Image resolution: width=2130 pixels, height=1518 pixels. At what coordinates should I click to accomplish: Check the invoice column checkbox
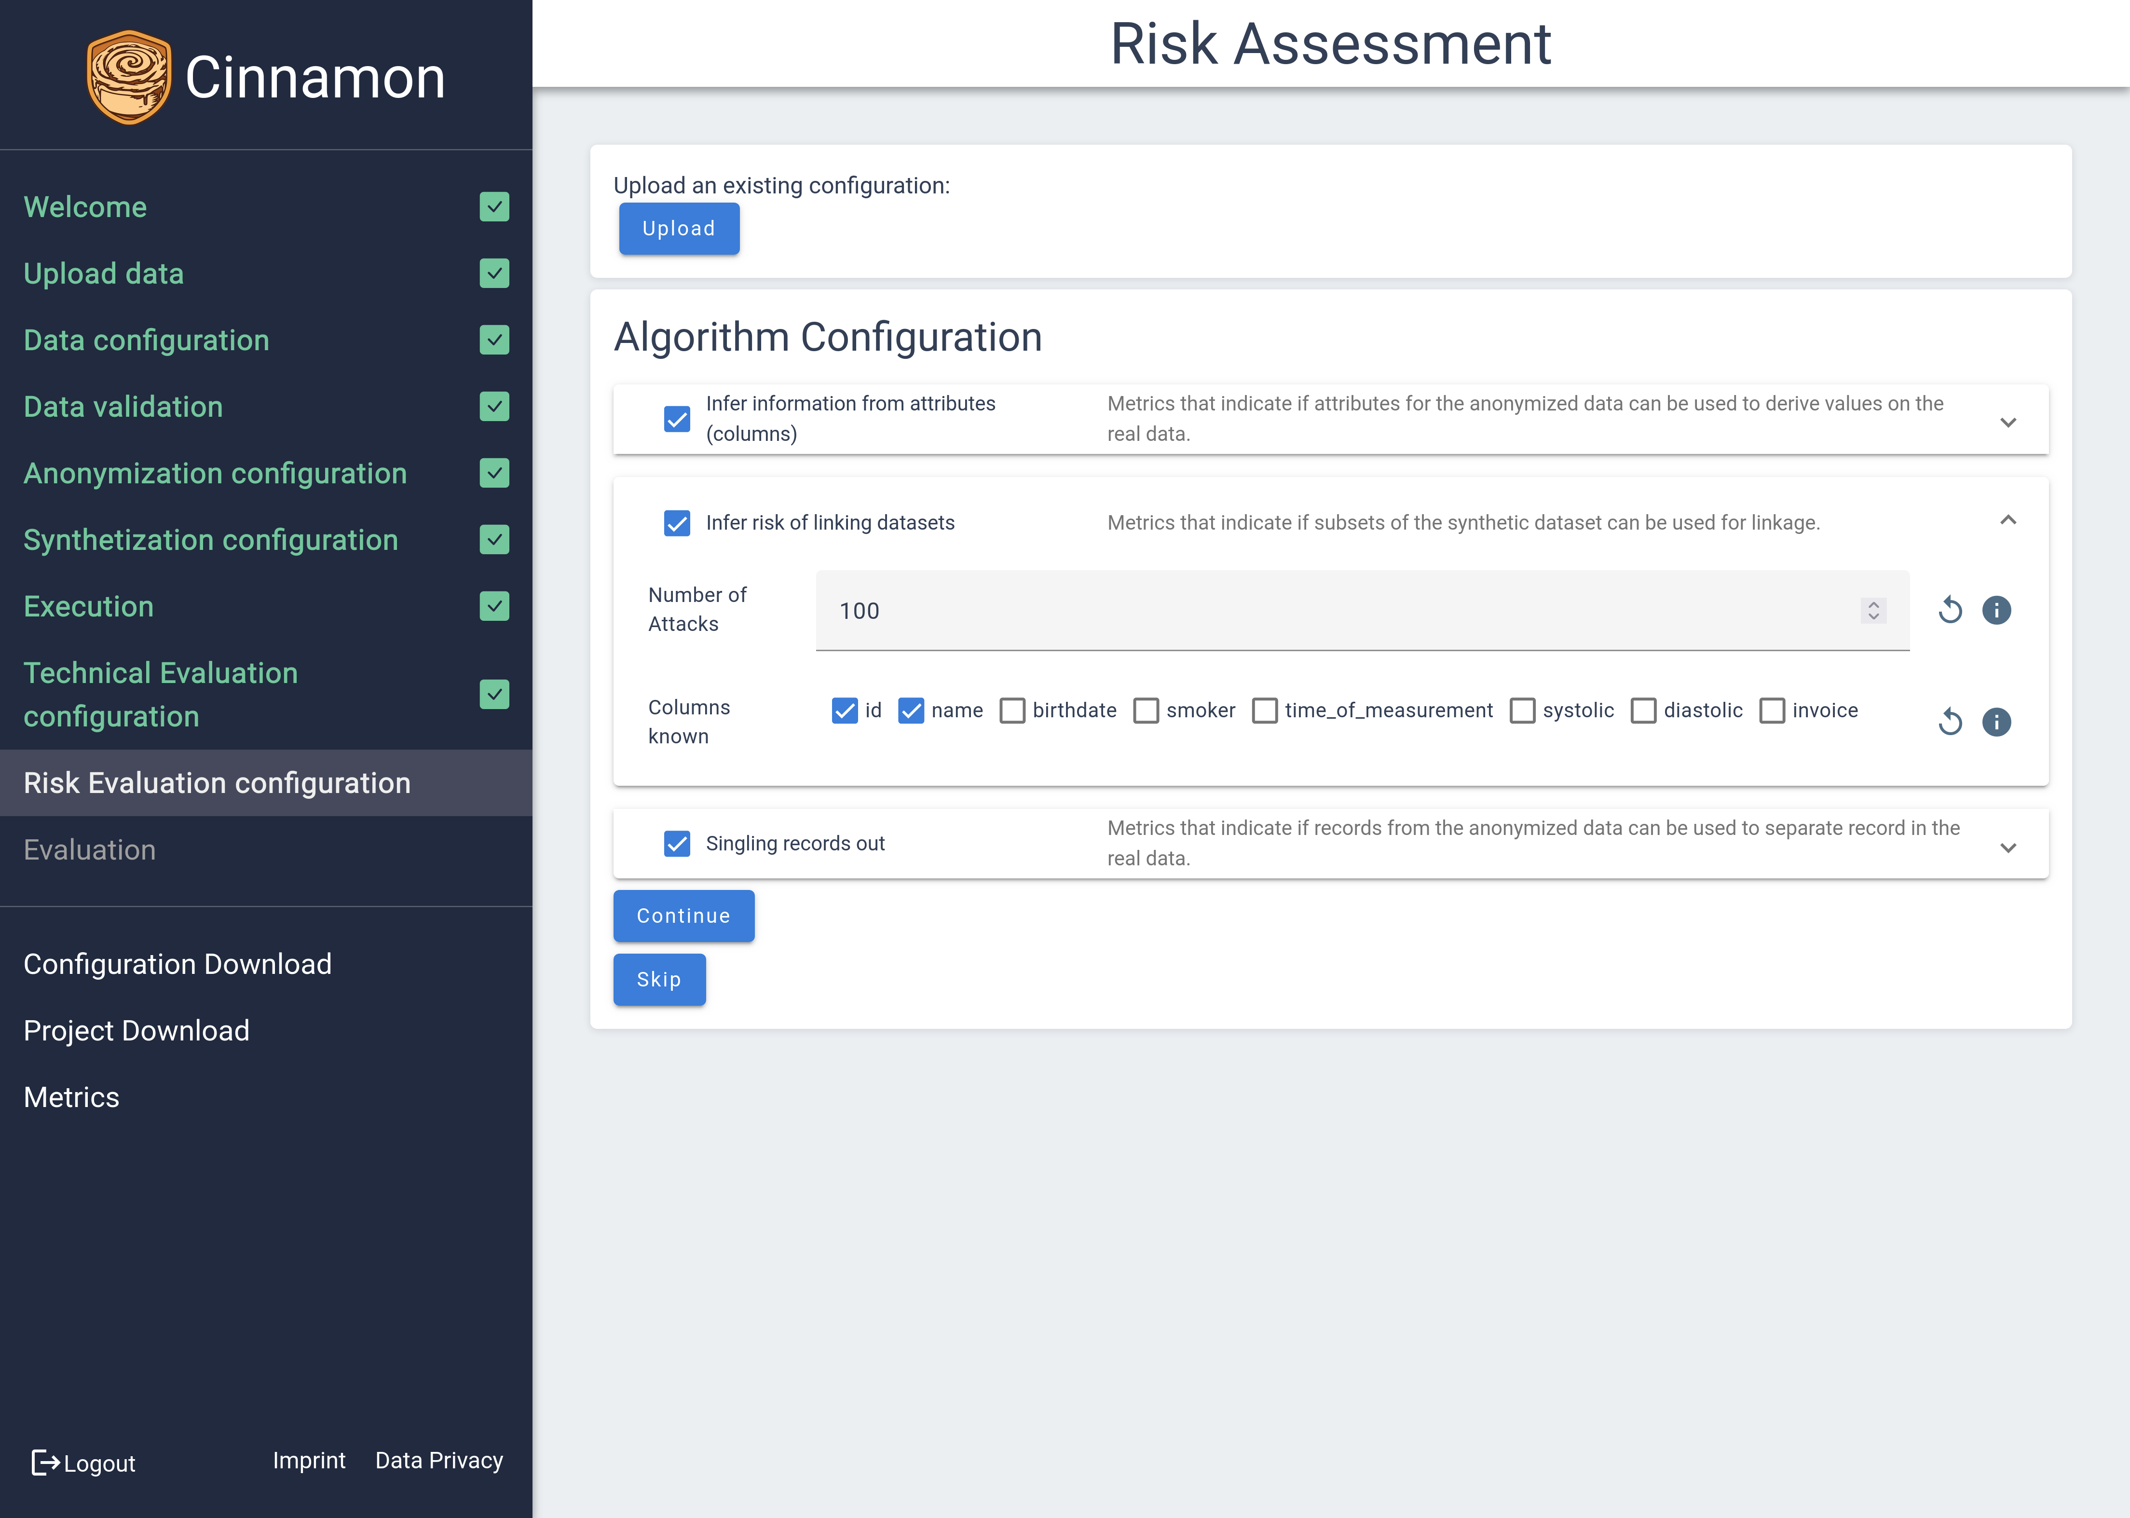[x=1772, y=711]
